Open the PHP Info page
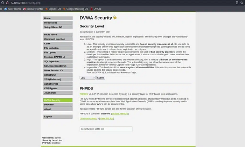The image size is (245, 147). 58,105
